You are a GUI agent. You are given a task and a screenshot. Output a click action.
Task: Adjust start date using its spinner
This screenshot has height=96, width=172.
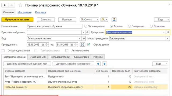pos(47,45)
